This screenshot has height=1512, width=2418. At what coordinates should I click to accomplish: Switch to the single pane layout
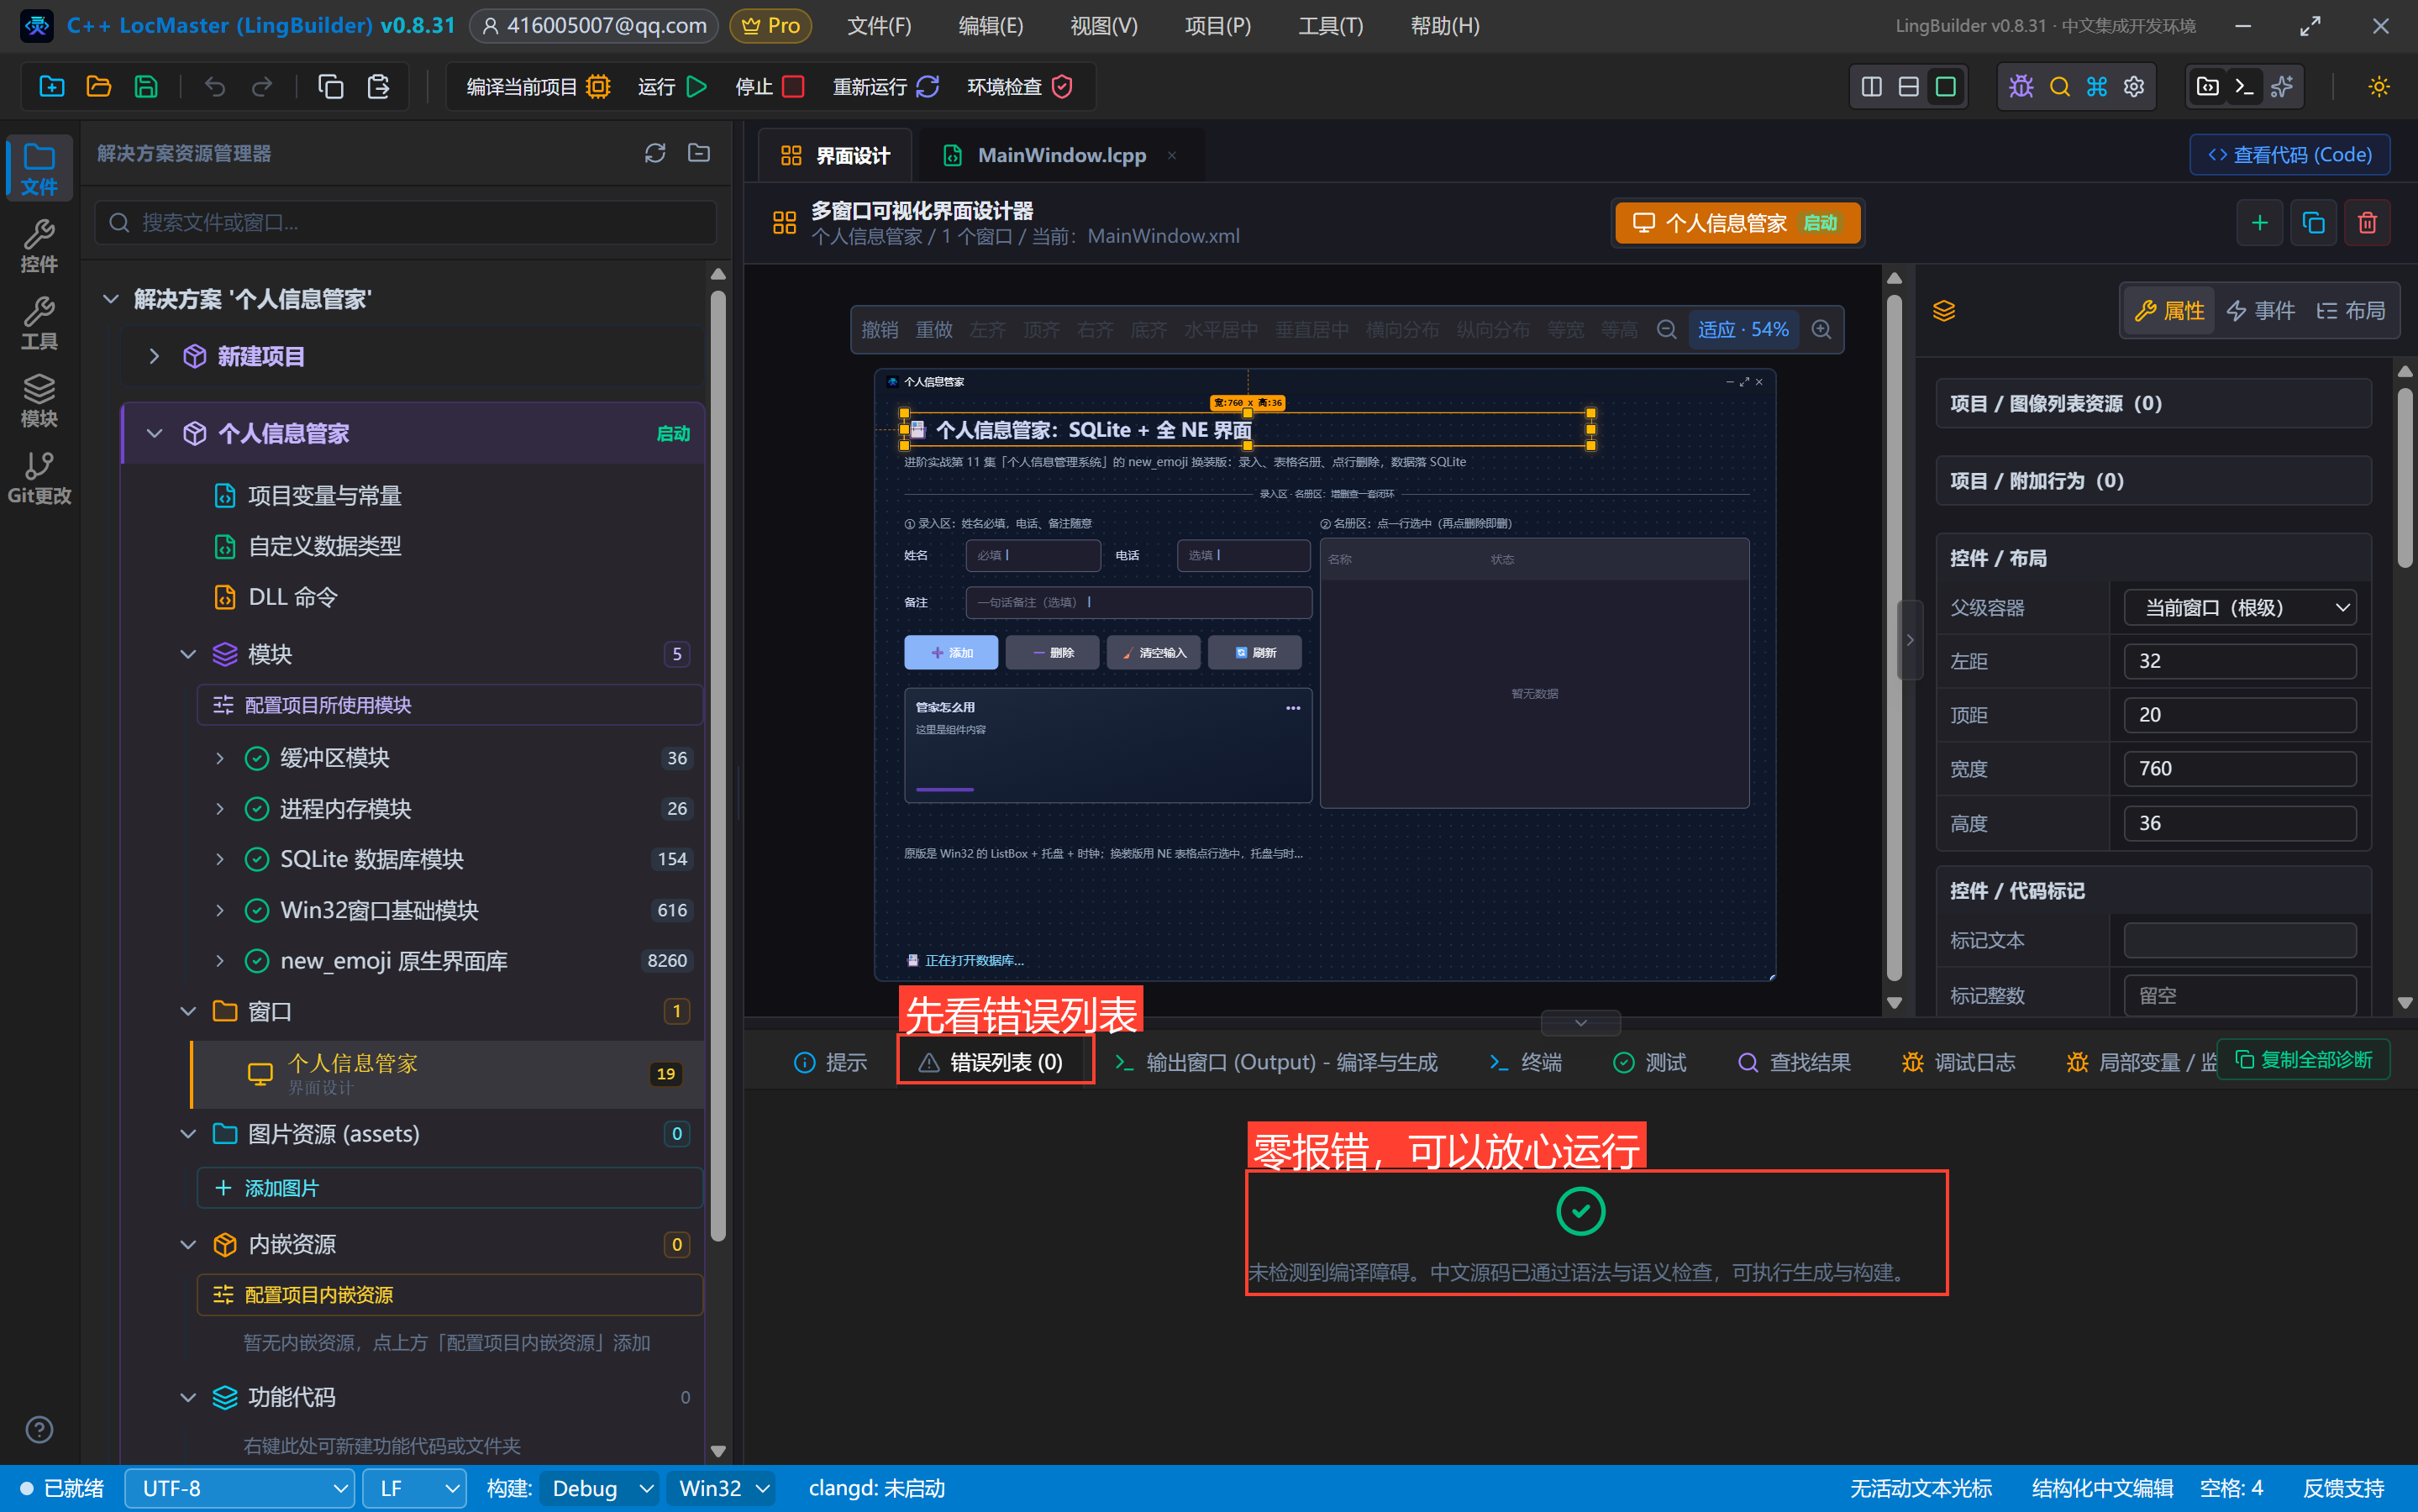click(1946, 87)
